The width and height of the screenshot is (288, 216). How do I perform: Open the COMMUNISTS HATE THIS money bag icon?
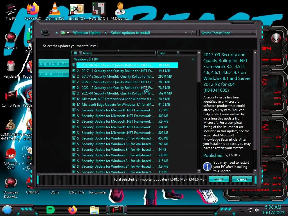pos(11,130)
